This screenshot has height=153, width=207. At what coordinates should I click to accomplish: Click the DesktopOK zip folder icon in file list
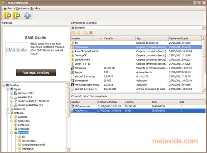click(72, 56)
